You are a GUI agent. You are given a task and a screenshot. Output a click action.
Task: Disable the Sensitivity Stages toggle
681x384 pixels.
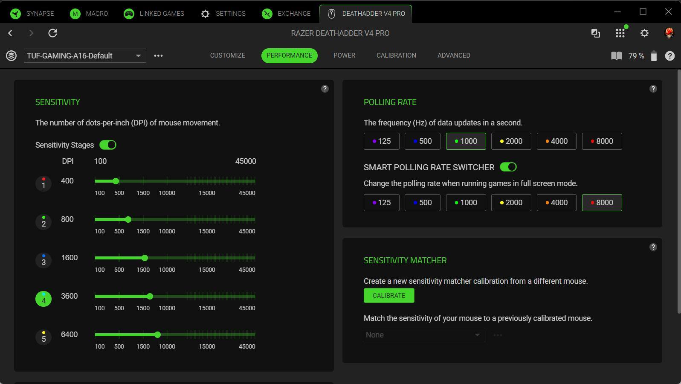coord(108,145)
